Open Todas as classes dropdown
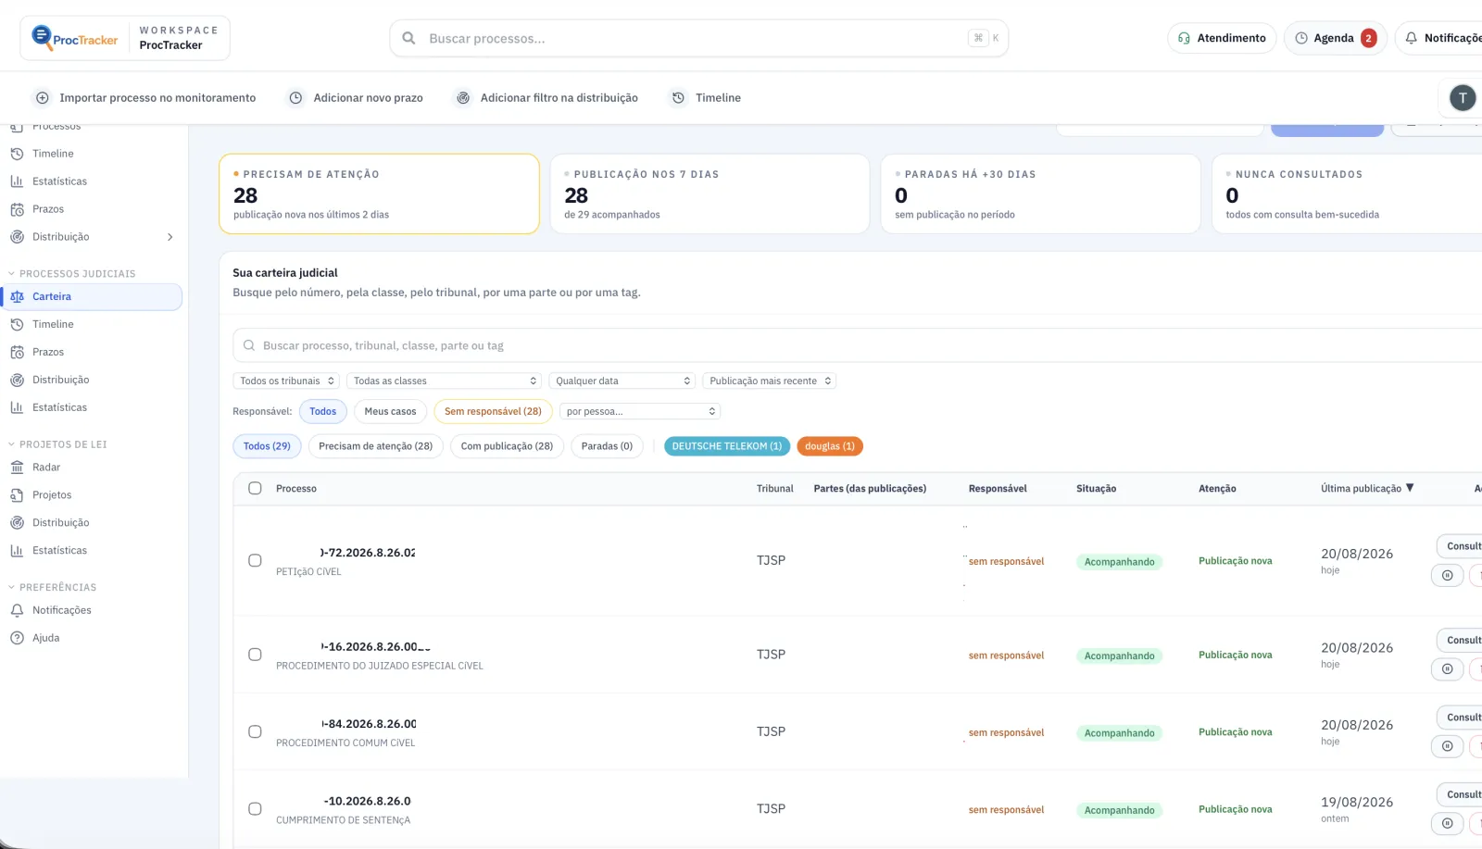This screenshot has height=849, width=1482. point(444,381)
